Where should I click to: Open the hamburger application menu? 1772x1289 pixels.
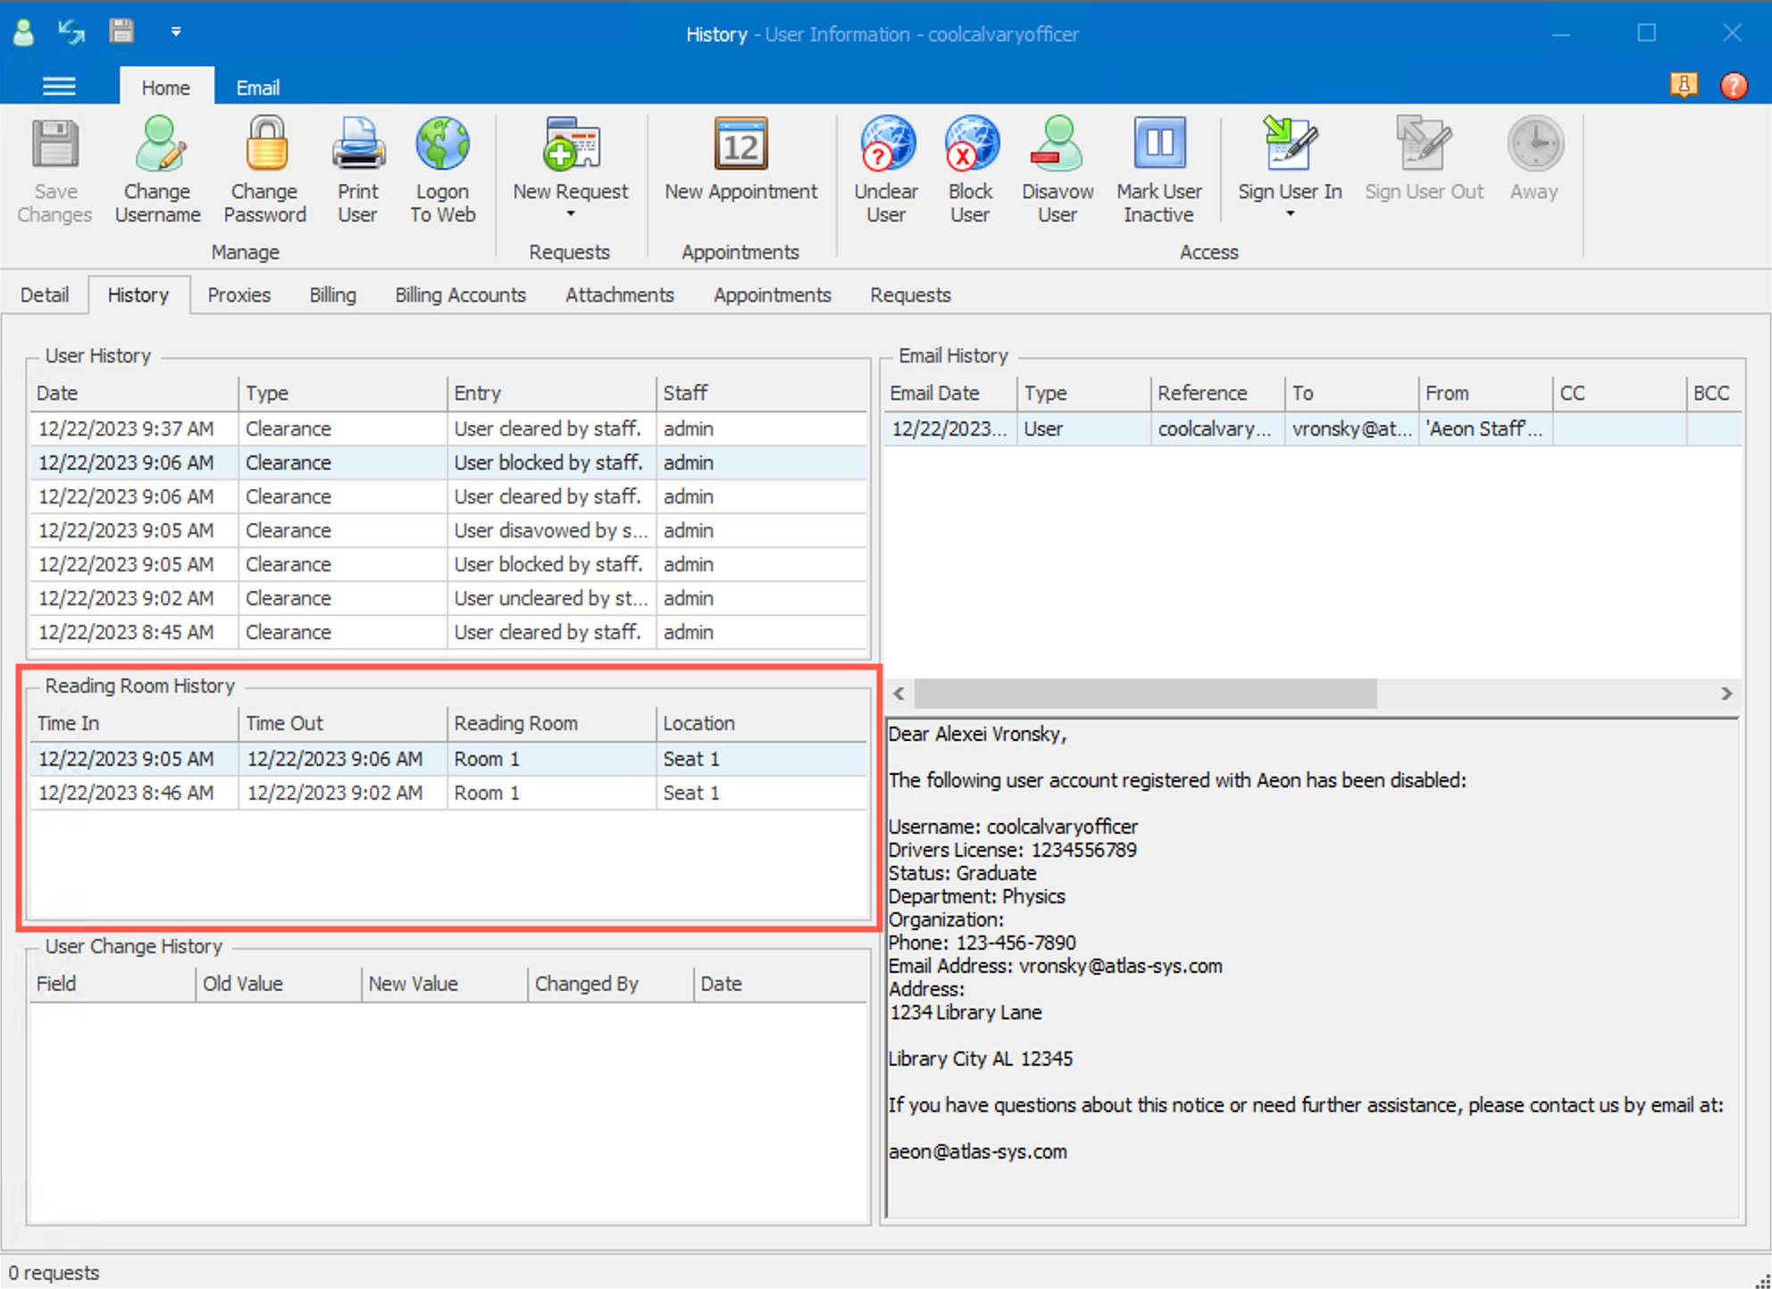click(x=59, y=87)
